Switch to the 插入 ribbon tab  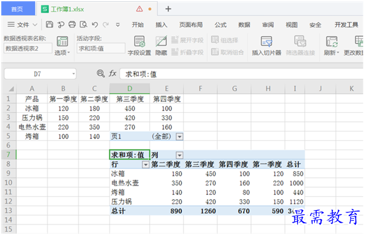161,25
